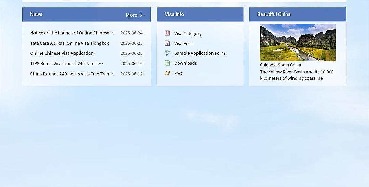369x187 pixels.
Task: Click The Yellow River Basin description text
Action: click(297, 75)
